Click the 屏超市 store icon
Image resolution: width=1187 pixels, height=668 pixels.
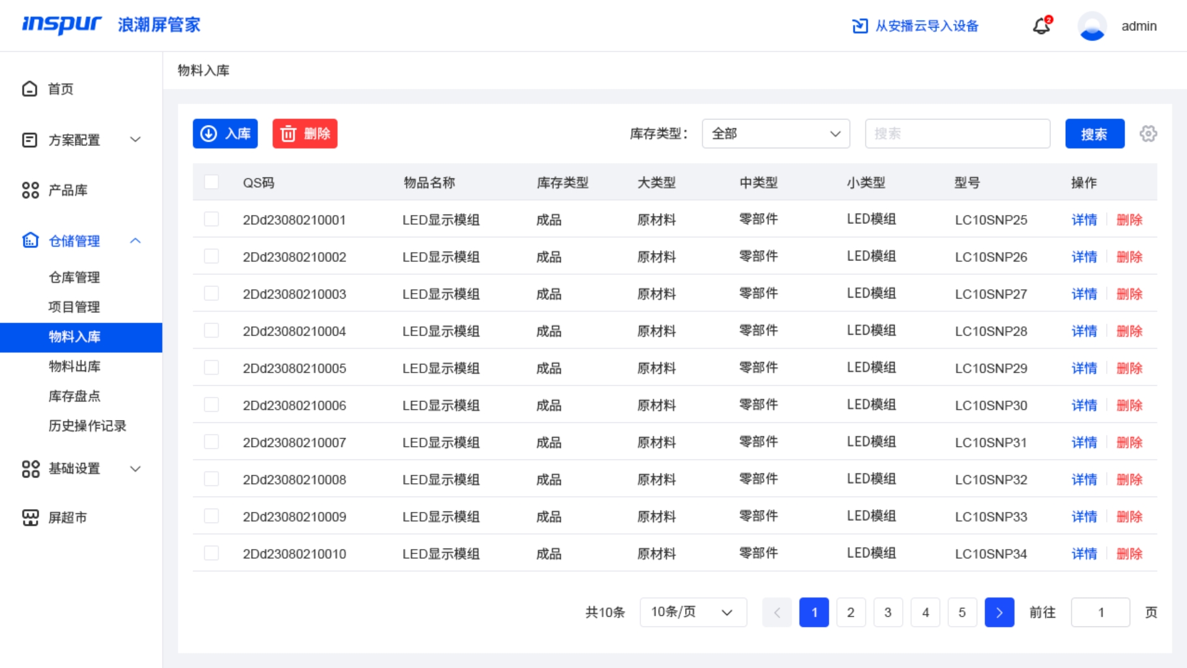pyautogui.click(x=30, y=517)
